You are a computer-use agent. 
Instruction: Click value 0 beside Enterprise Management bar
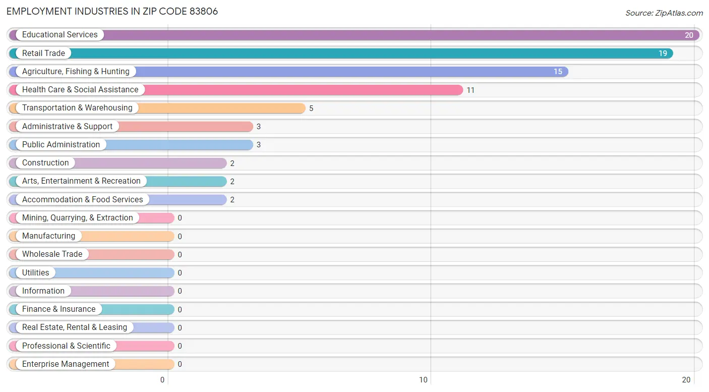(x=180, y=364)
